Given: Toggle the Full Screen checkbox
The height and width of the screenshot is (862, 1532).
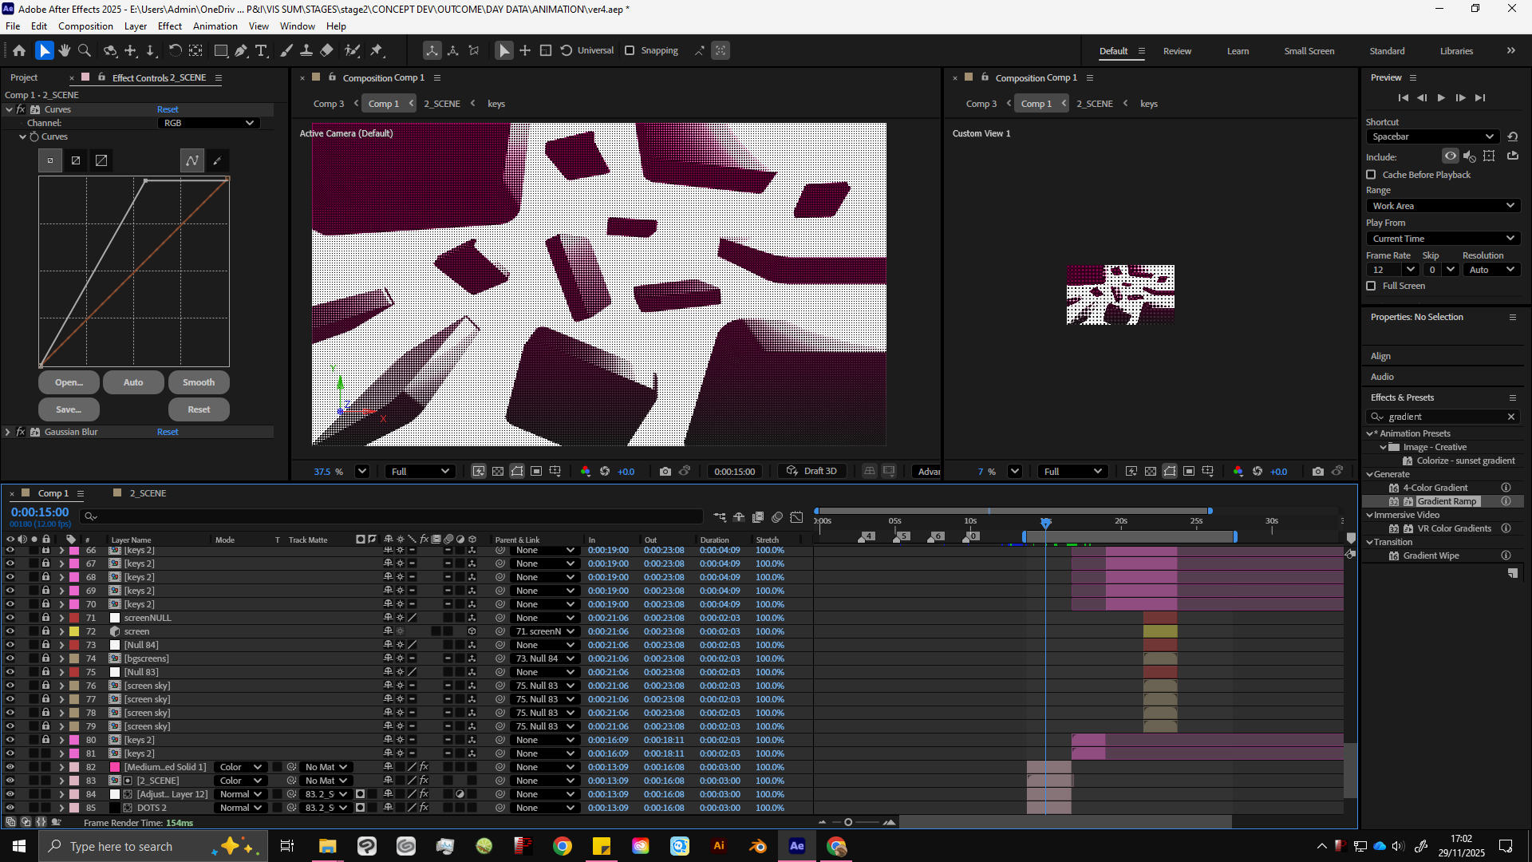Looking at the screenshot, I should tap(1371, 286).
